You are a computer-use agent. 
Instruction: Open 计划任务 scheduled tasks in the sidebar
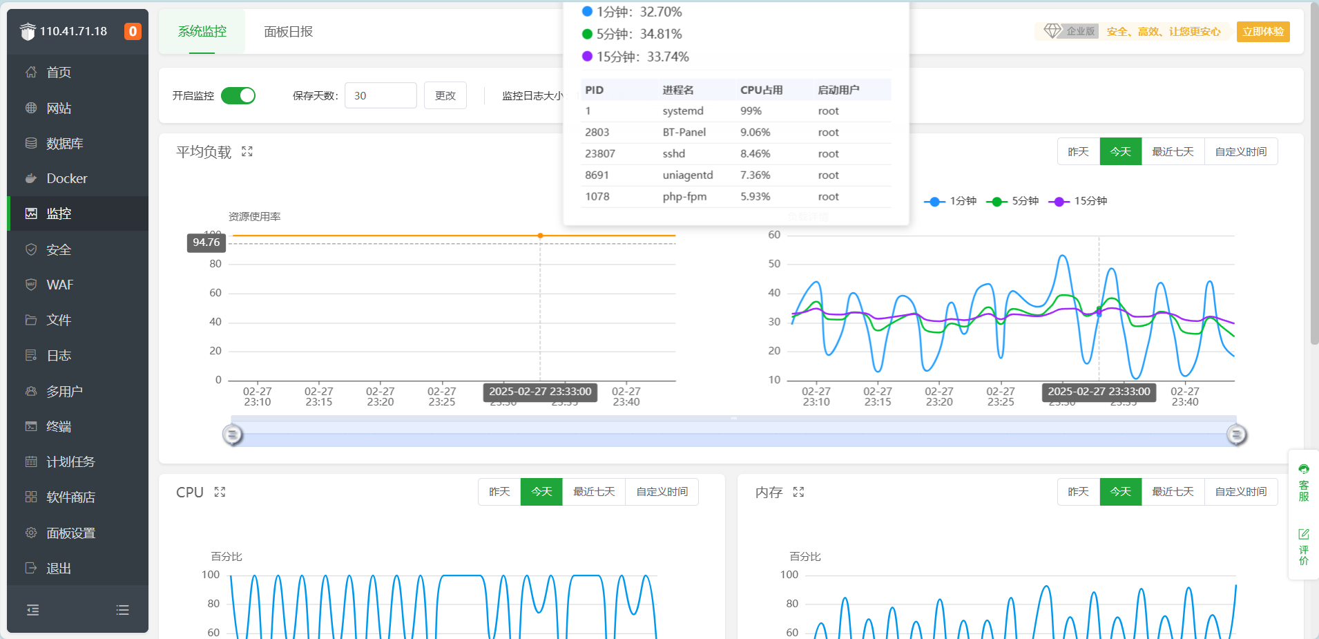[x=77, y=461]
